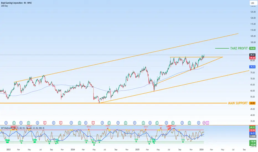This screenshot has height=152, width=258.
Task: Open the December 2025 dividend D marker
Action: coord(199,123)
